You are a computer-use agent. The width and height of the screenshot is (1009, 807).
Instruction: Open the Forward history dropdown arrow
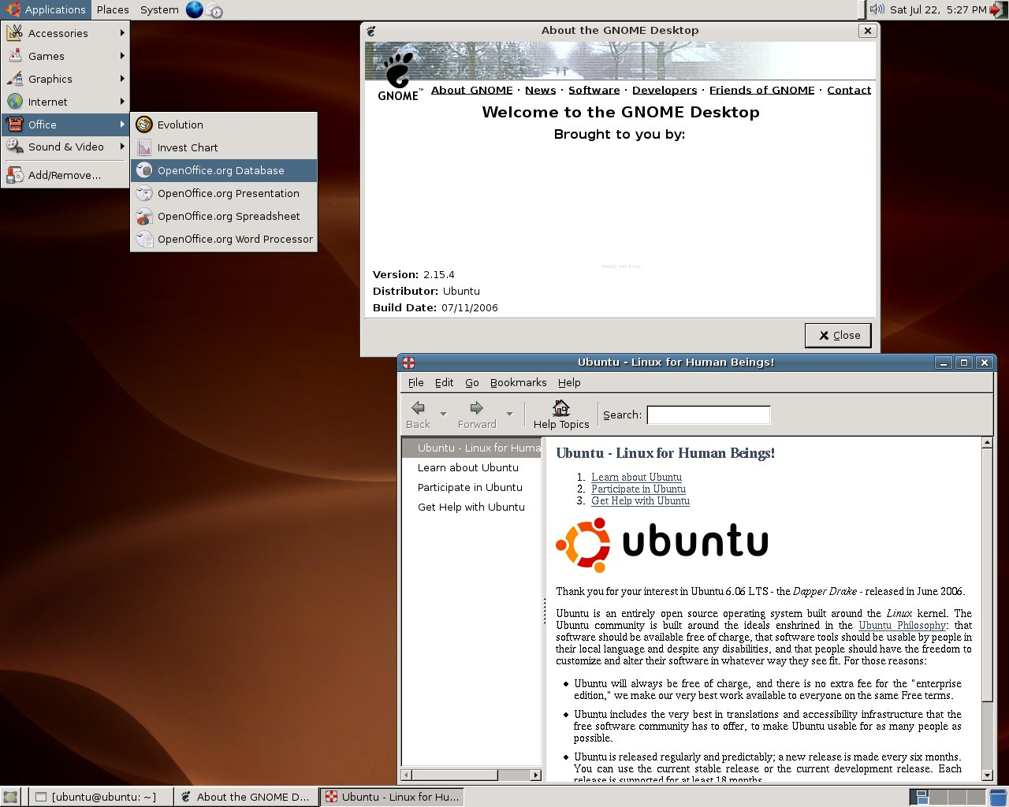click(x=509, y=414)
